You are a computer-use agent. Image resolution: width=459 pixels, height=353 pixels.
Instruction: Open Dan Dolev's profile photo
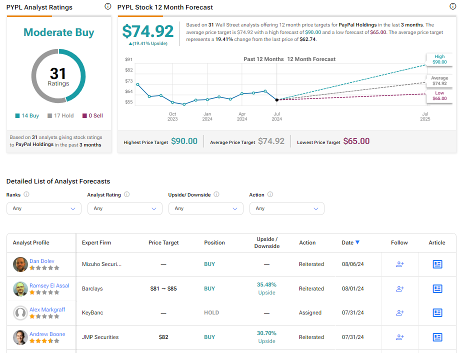[x=20, y=264]
